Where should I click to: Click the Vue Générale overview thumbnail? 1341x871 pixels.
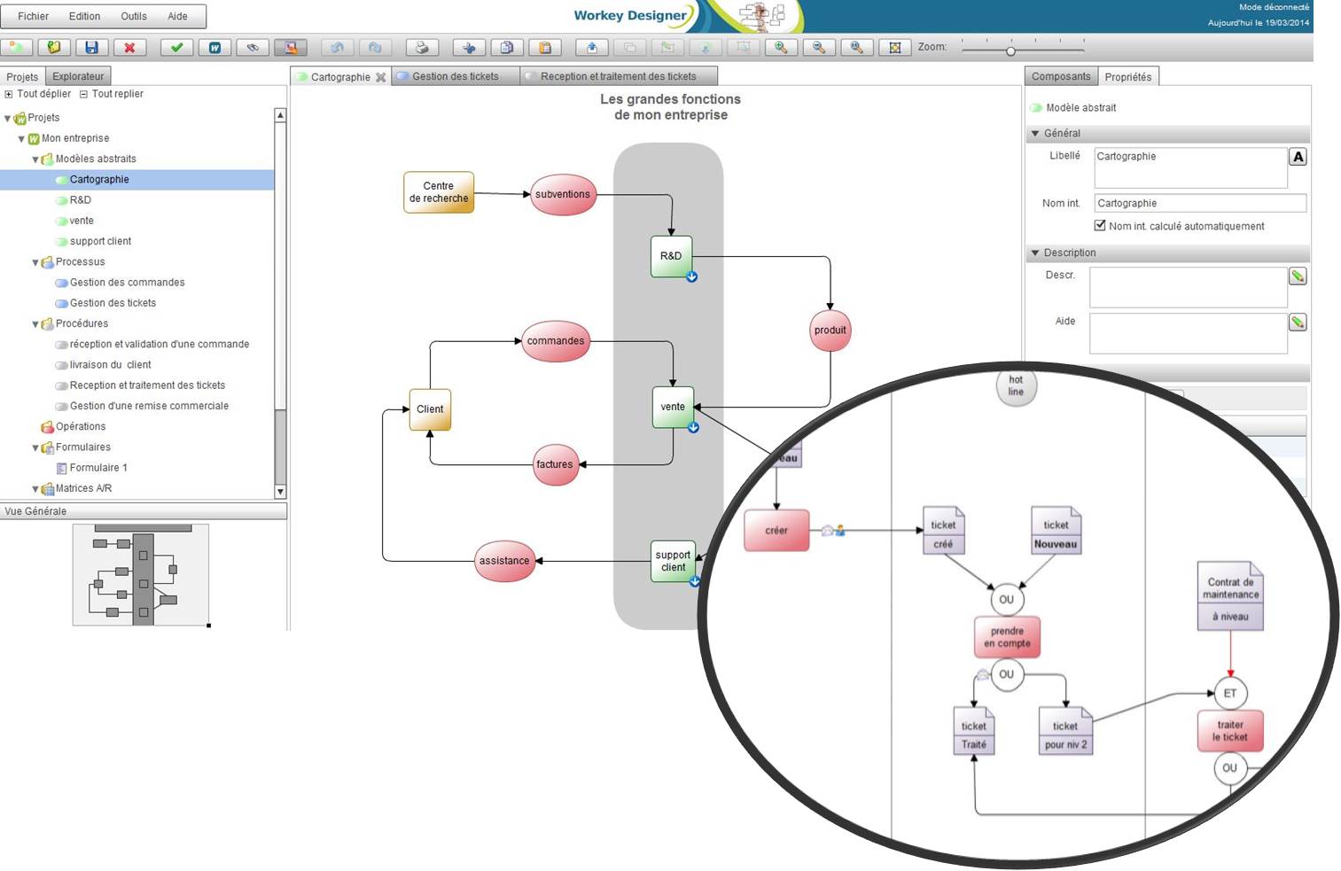point(141,574)
